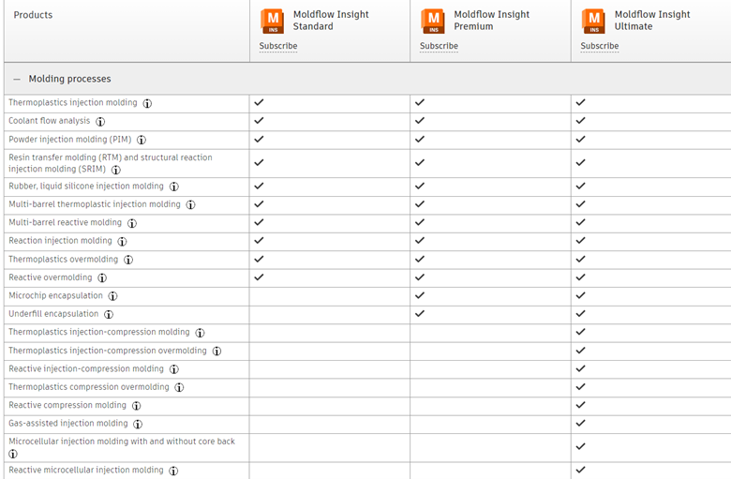Click info icon for Multi-barrel reactive molding
Image resolution: width=731 pixels, height=479 pixels.
click(x=132, y=223)
